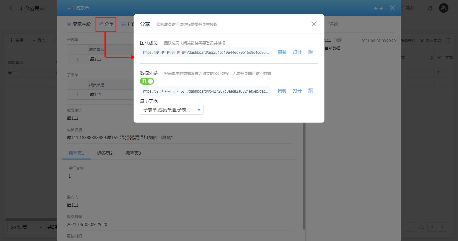The image size is (458, 241).
Task: Copy the team member link with 复制
Action: pyautogui.click(x=282, y=52)
